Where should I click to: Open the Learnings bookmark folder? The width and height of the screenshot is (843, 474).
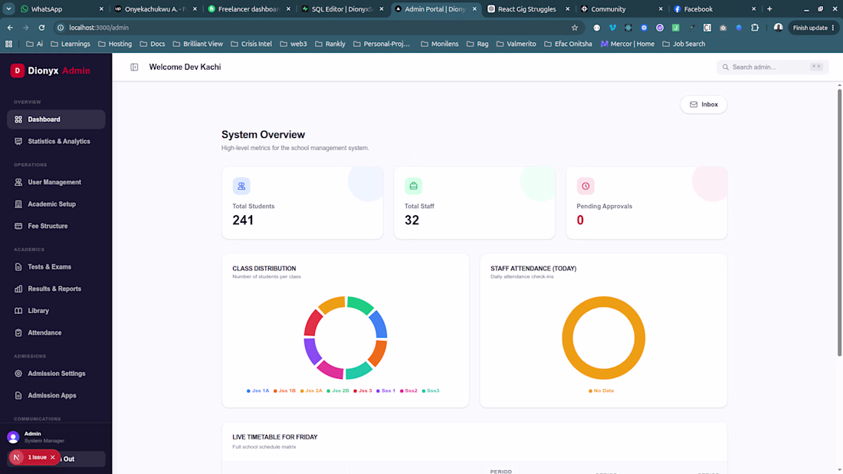pos(71,44)
